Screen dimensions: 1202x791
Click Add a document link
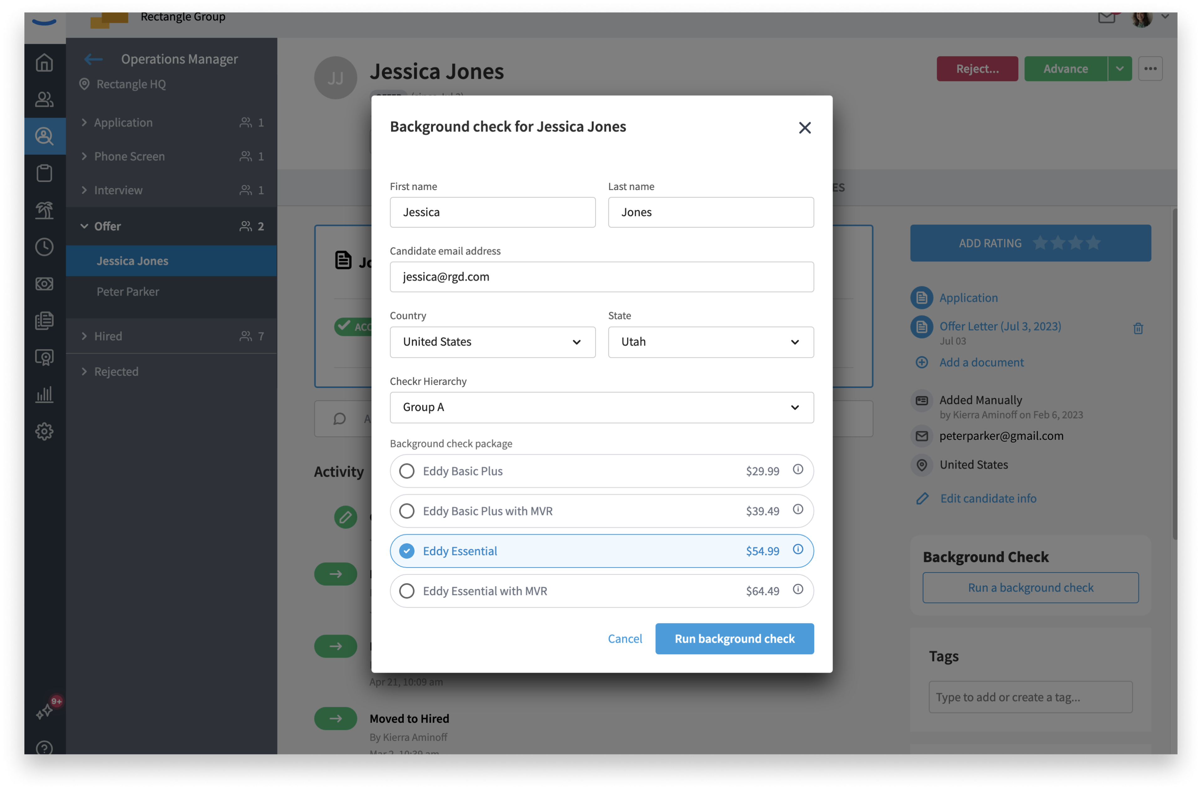point(981,362)
